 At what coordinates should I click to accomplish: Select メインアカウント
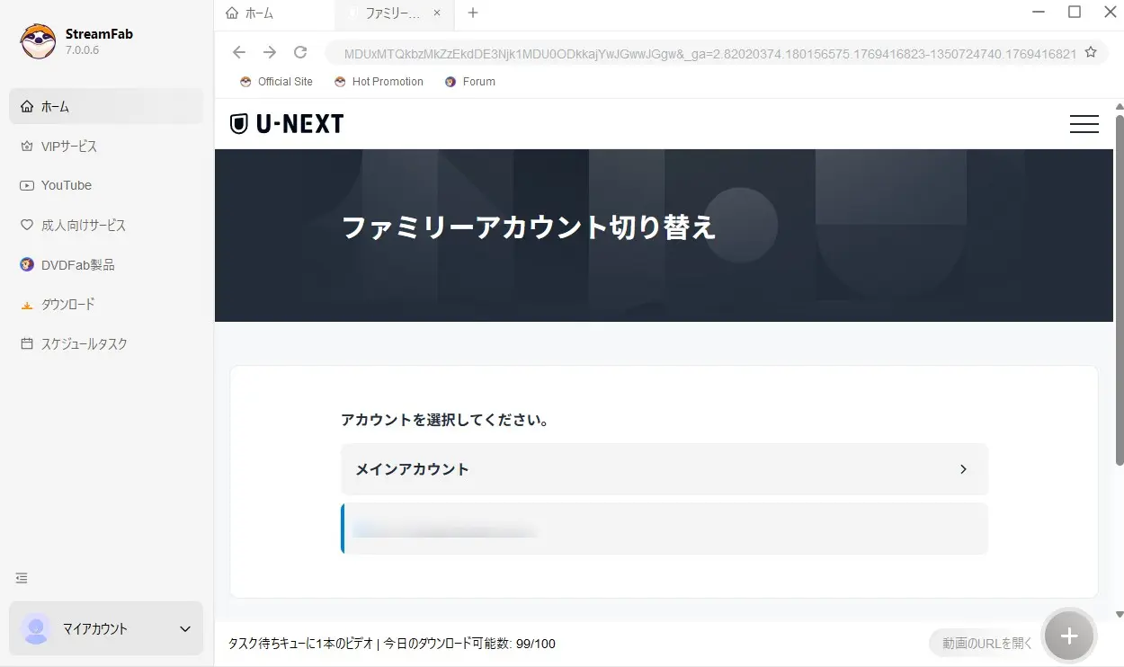click(x=665, y=469)
